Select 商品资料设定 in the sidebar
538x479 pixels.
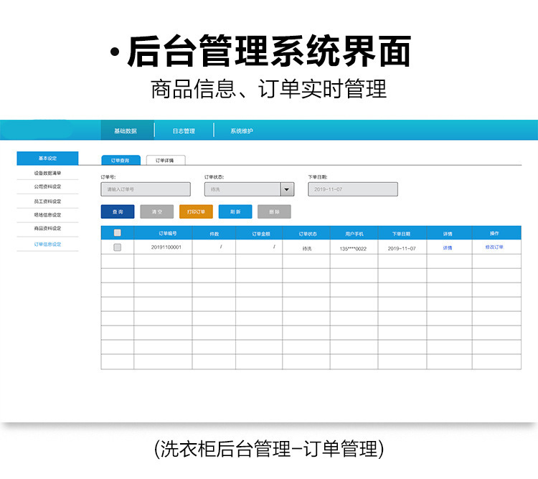(47, 228)
